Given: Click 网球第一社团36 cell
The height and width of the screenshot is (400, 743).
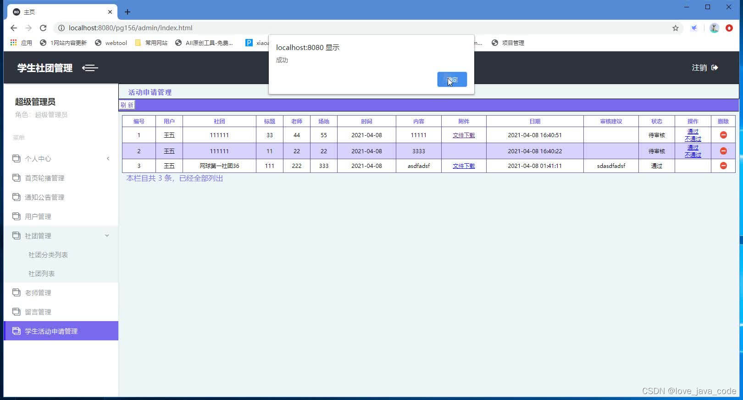Looking at the screenshot, I should coord(219,166).
